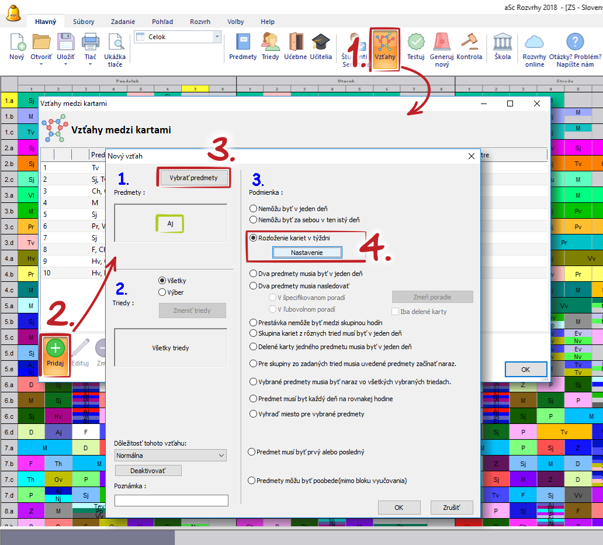The image size is (603, 545).
Task: Click the Učebne door icon
Action: point(296,43)
